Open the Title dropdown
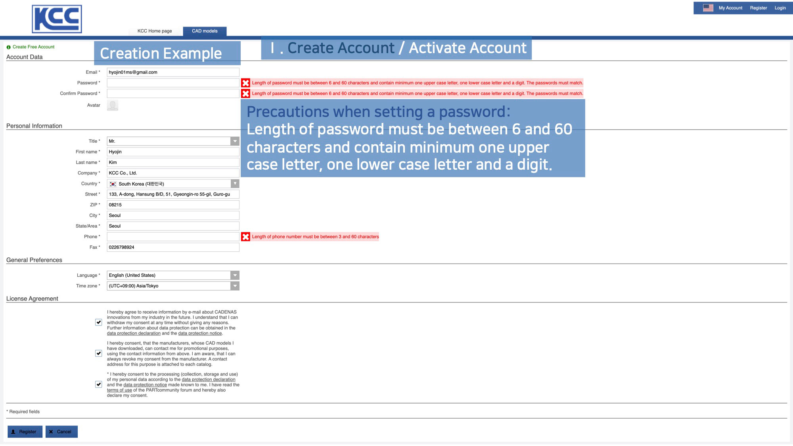793x446 pixels. pos(235,141)
